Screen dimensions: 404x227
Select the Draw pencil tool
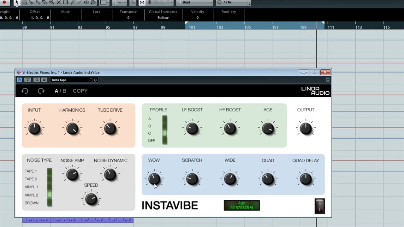click(73, 2)
